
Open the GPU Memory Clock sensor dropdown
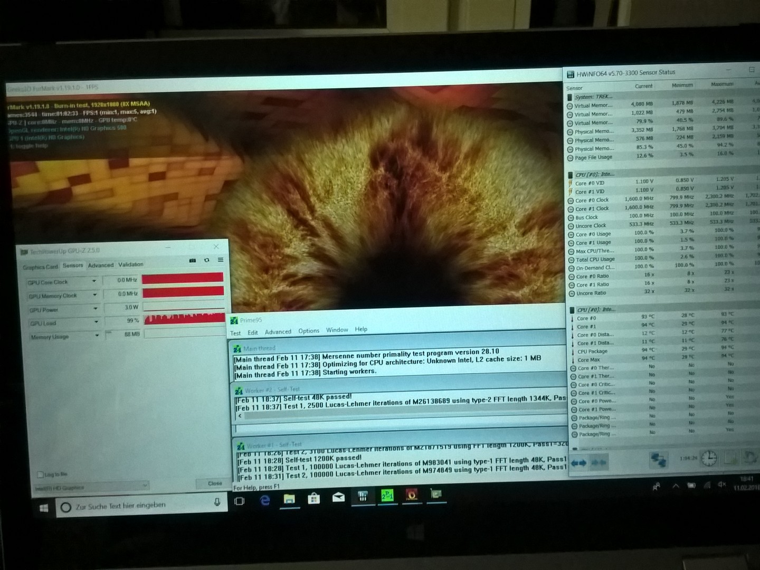coord(95,295)
